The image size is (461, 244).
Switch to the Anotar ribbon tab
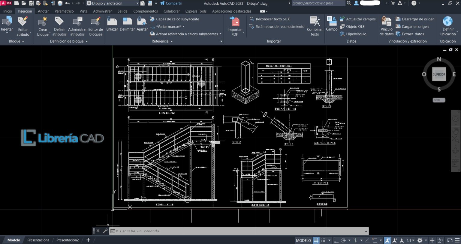(43, 11)
